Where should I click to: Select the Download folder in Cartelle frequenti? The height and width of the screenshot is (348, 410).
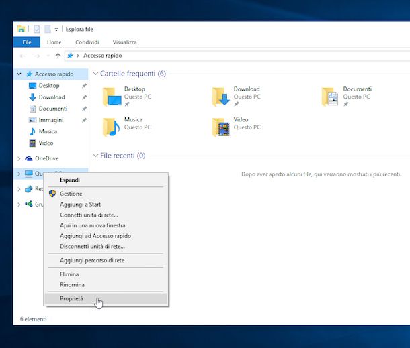click(237, 97)
